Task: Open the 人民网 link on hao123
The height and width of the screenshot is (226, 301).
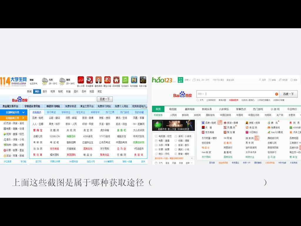Action: [x=173, y=115]
